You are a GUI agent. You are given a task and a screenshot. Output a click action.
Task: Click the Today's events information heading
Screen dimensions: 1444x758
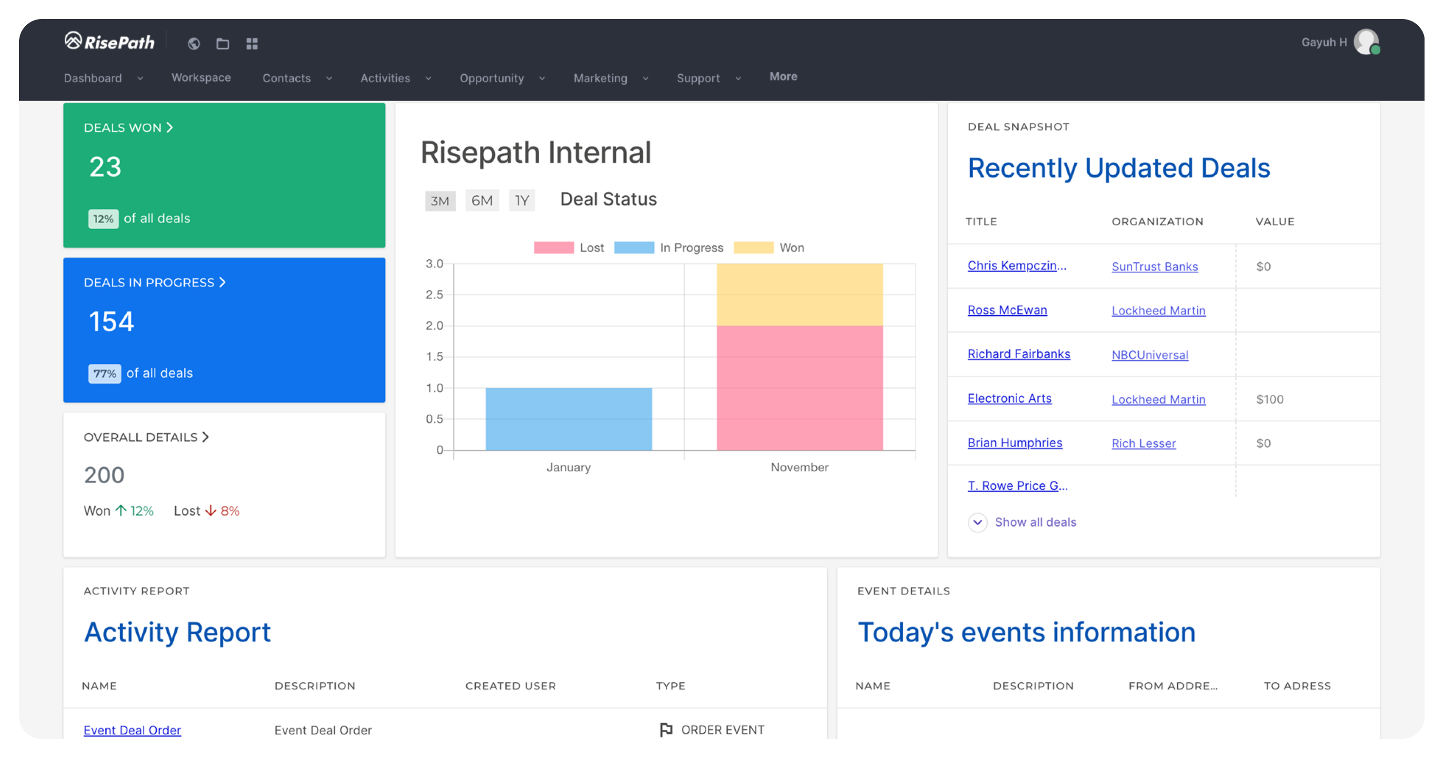coord(1026,632)
